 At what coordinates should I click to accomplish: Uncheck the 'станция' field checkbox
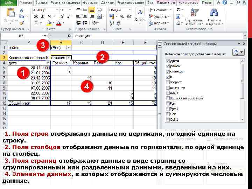click(168, 71)
